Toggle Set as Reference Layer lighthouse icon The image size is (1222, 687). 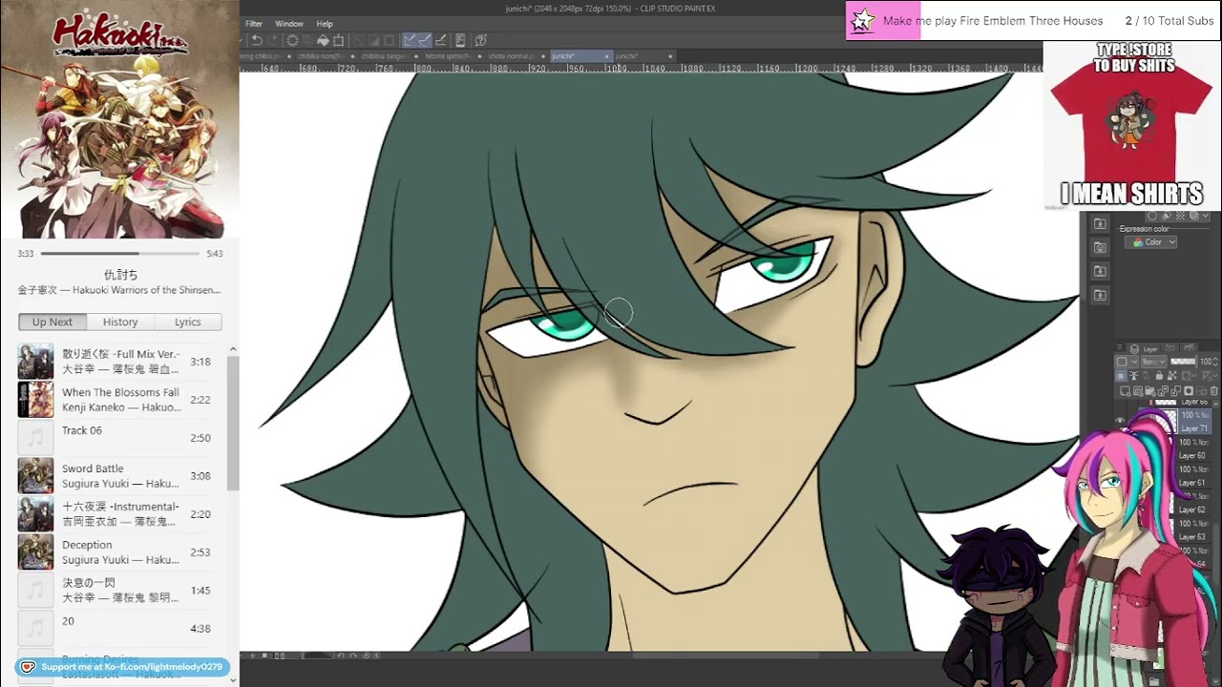pyautogui.click(x=1135, y=376)
